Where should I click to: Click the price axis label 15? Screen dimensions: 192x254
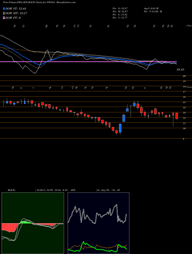pyautogui.click(x=184, y=102)
